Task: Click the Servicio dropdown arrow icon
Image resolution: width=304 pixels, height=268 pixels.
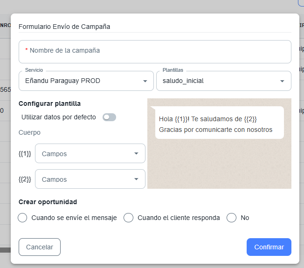Action: [x=145, y=81]
